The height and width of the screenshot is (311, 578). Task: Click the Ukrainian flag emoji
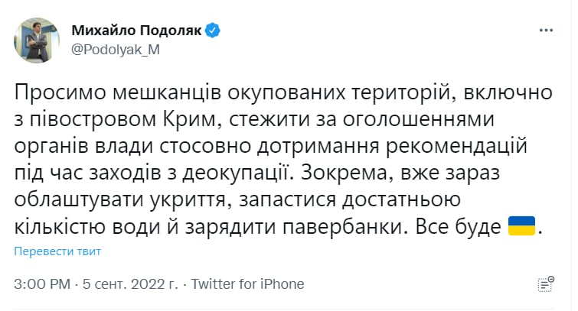[x=521, y=227]
